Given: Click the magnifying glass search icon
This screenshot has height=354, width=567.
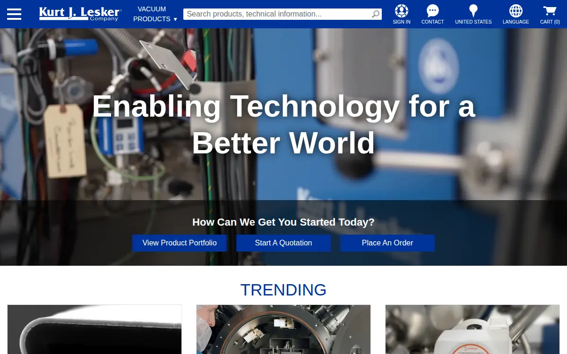Looking at the screenshot, I should coord(376,14).
